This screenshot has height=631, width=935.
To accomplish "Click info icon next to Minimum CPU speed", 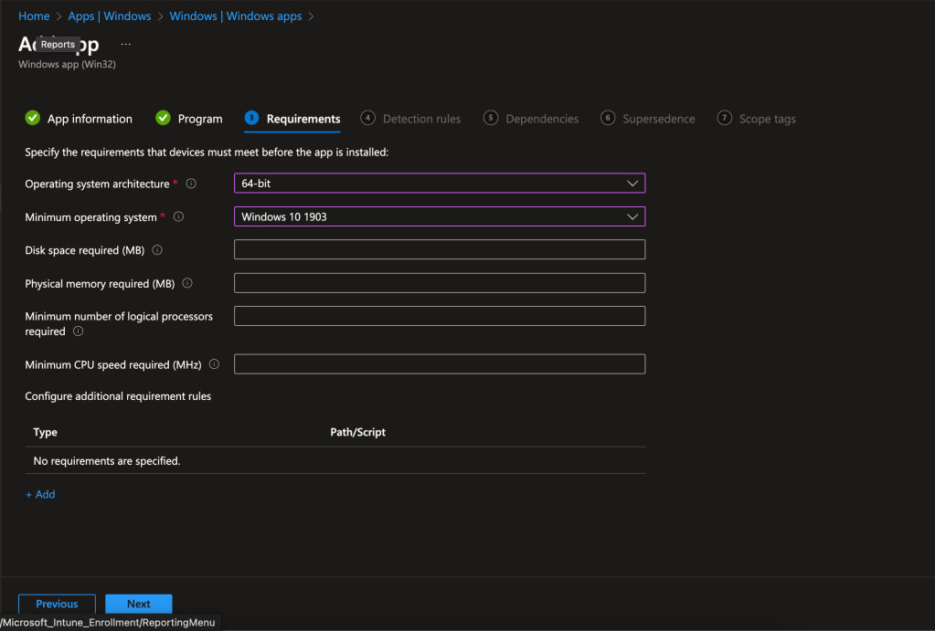I will (214, 364).
